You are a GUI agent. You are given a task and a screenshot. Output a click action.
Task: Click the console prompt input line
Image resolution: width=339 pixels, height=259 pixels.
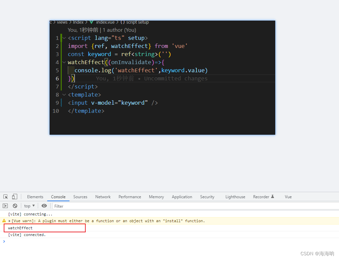pyautogui.click(x=169, y=241)
